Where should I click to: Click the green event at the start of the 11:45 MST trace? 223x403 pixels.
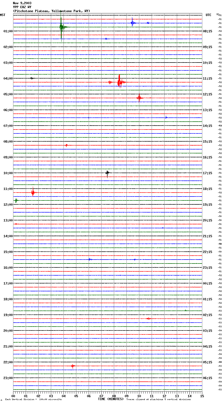16,200
